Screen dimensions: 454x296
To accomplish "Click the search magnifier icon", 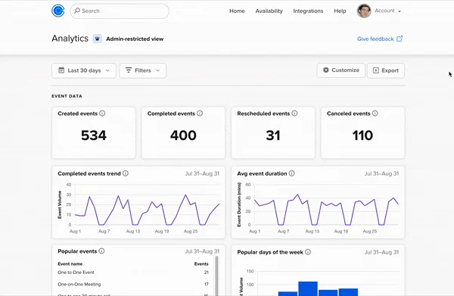I will [76, 11].
